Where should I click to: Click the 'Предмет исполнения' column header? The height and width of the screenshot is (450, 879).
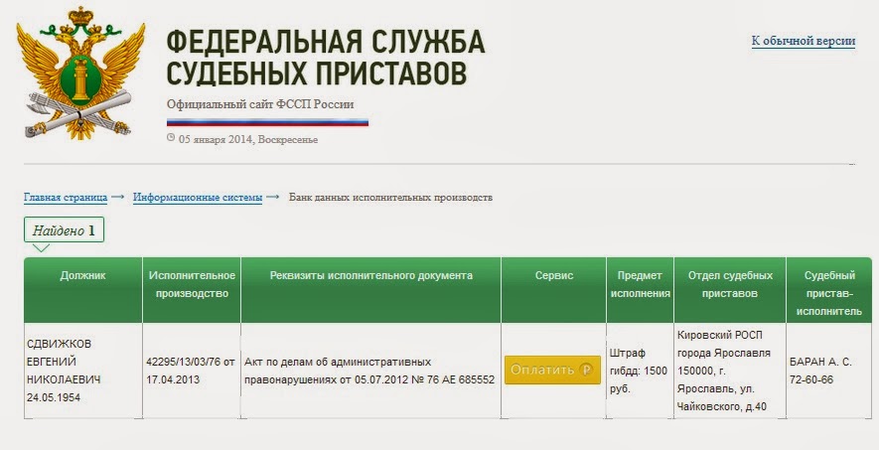(x=641, y=290)
